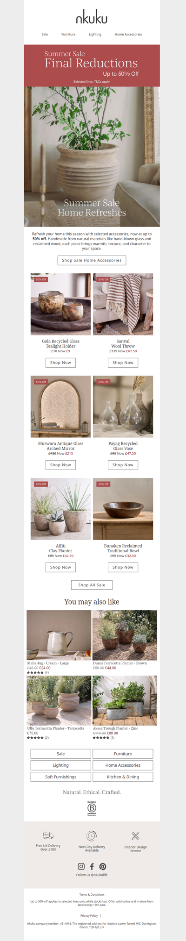The width and height of the screenshot is (186, 941).
Task: Open the Furniture item in the top navigation
Action: 68,35
